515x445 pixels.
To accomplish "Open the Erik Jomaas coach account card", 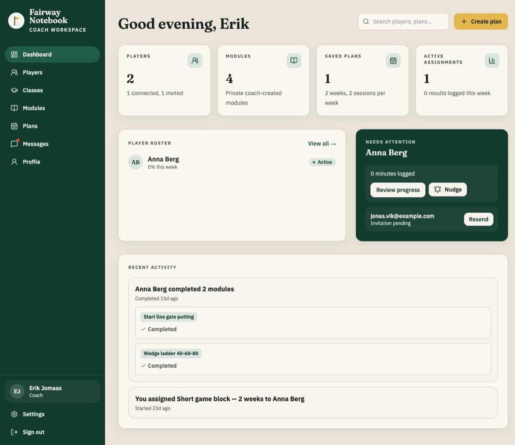I will pos(52,391).
